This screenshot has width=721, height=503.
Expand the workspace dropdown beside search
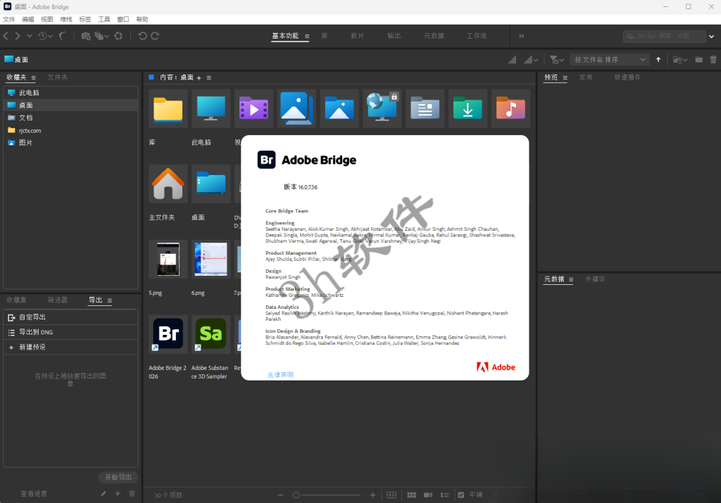pyautogui.click(x=711, y=37)
